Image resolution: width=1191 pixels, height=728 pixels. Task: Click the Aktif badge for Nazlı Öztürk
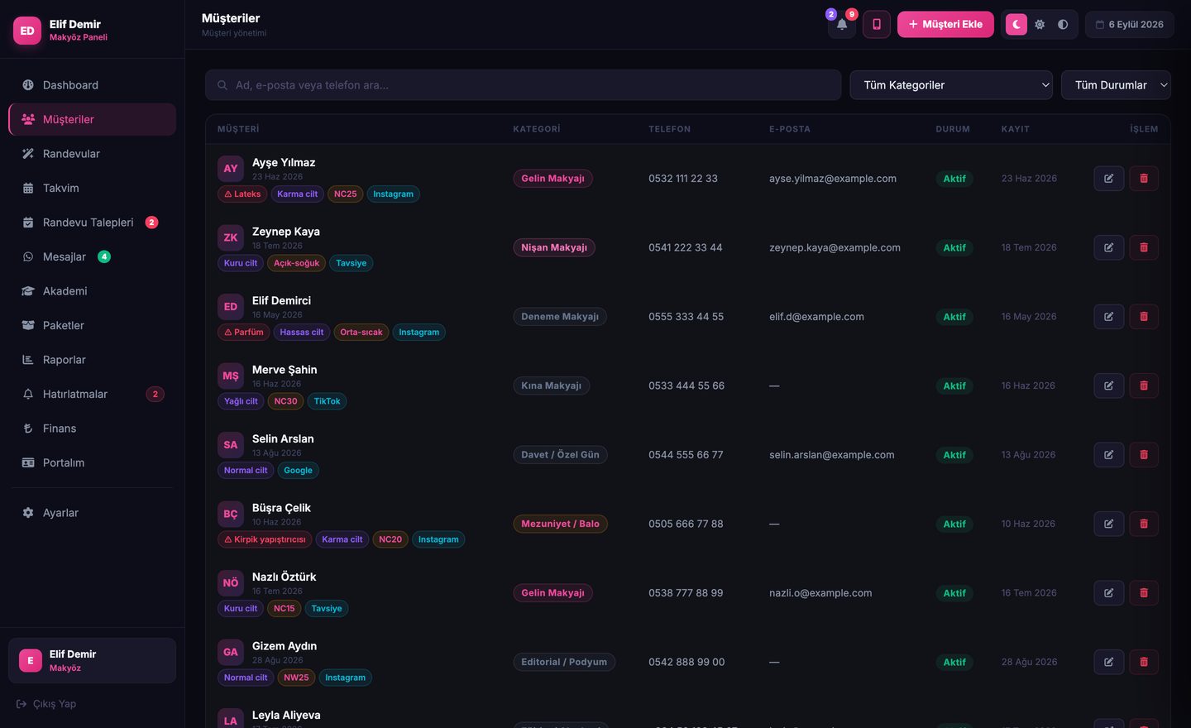point(954,593)
